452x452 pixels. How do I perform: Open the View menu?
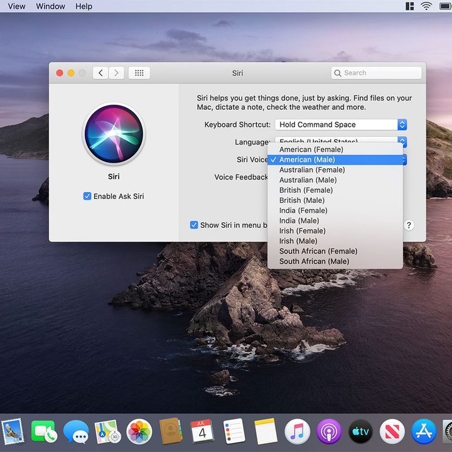coord(16,6)
